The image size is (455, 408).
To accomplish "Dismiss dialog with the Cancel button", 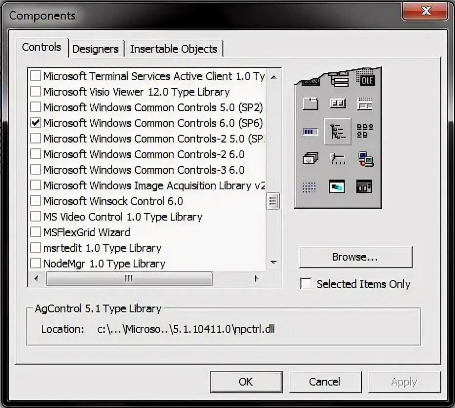I will pyautogui.click(x=325, y=382).
